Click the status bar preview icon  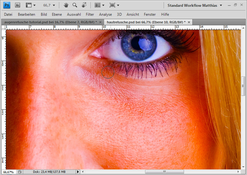point(20,172)
